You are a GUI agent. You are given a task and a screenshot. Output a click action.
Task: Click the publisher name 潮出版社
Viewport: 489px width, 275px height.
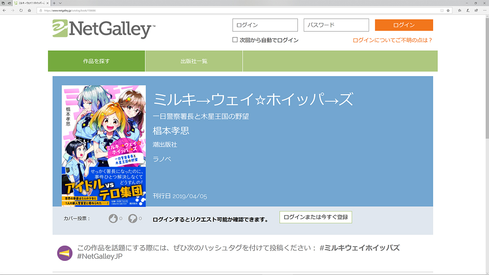click(165, 145)
